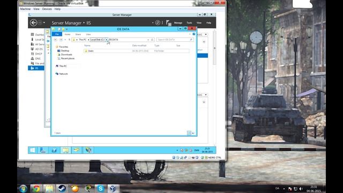343x193 pixels.
Task: Expand the explorer ribbon with the chevron
Action: [x=190, y=34]
